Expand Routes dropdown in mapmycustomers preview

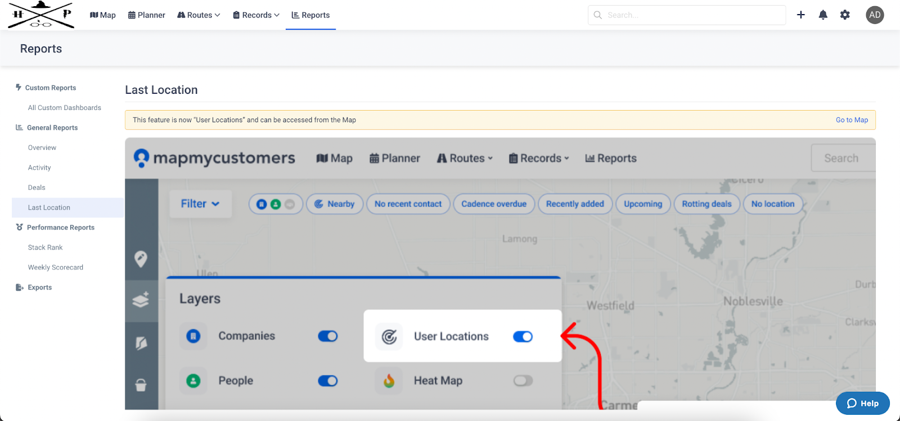click(465, 158)
